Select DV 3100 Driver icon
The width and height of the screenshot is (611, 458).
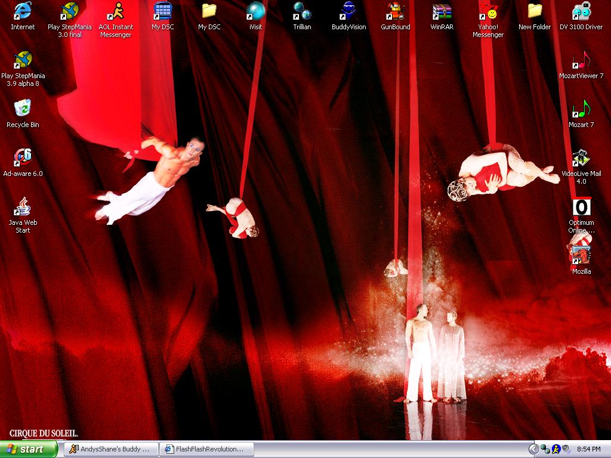[x=581, y=11]
